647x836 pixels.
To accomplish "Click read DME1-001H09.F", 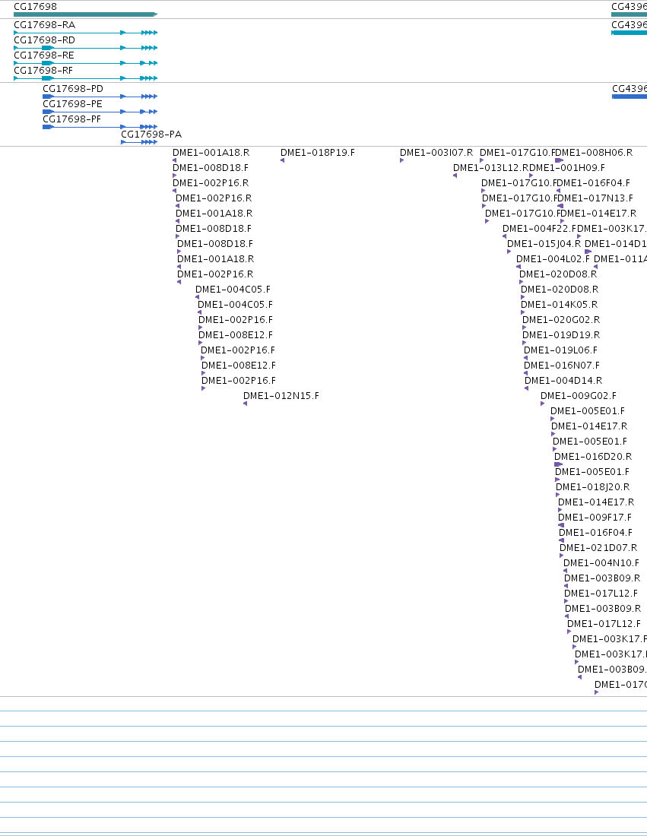I will 567,168.
